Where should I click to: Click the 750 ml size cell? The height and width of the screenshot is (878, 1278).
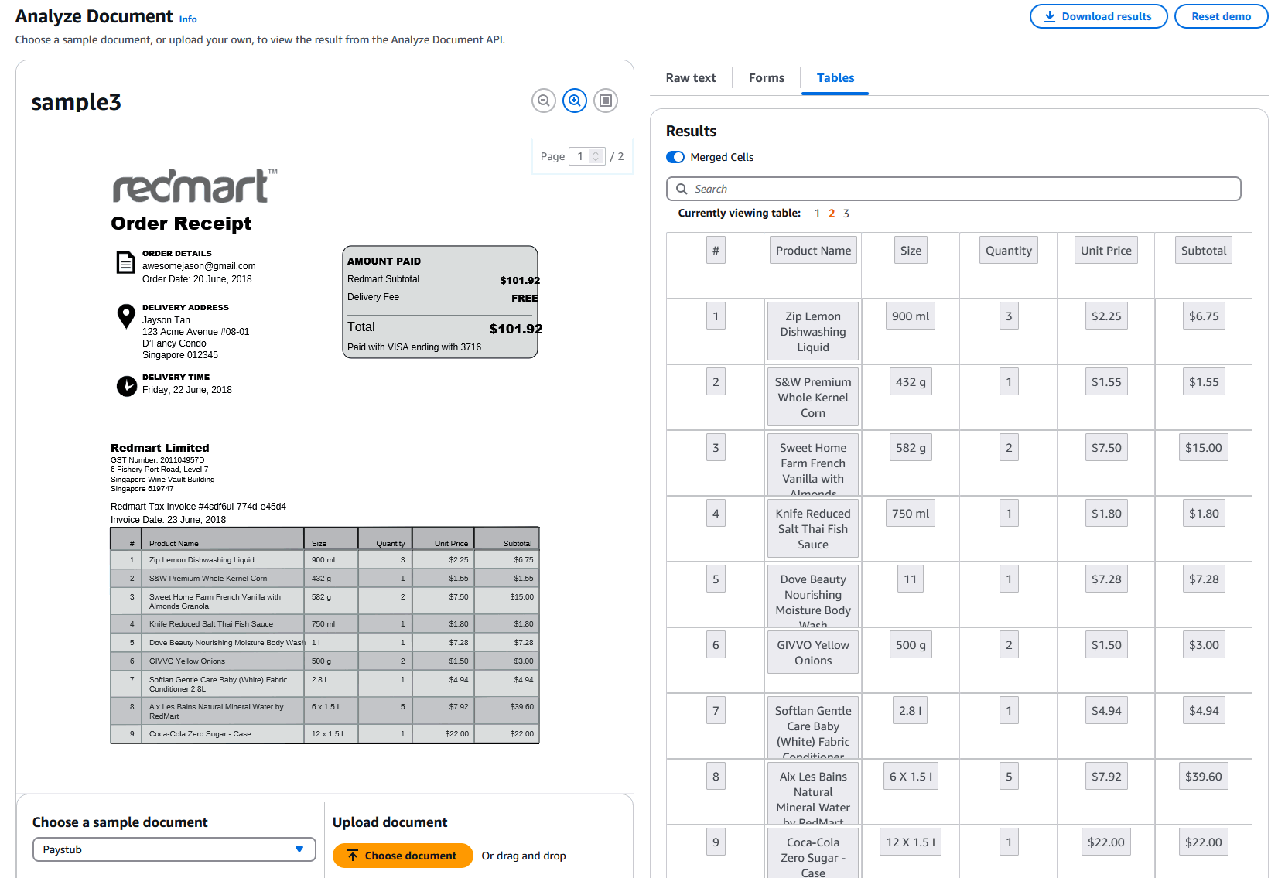[911, 513]
